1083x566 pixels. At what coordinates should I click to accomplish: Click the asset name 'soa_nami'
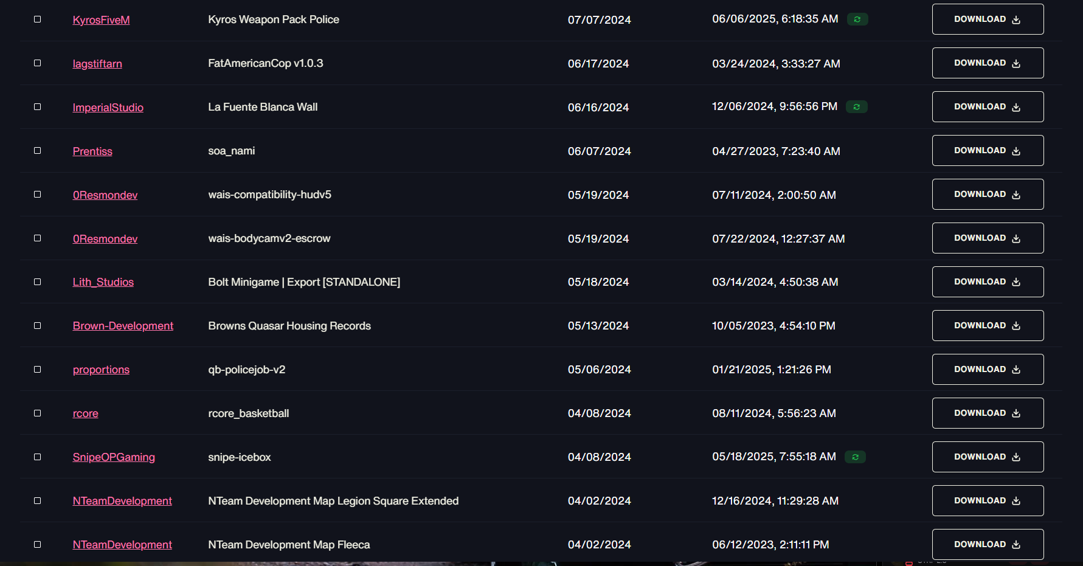pyautogui.click(x=232, y=151)
